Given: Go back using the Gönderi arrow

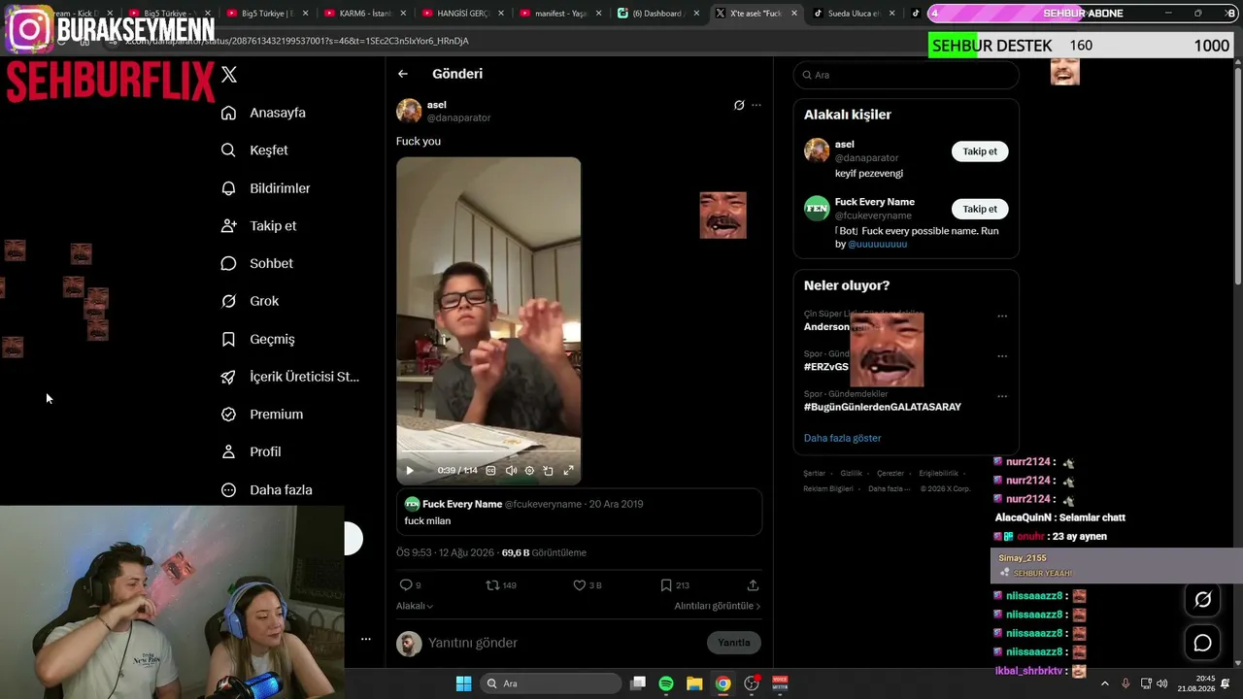Looking at the screenshot, I should coord(403,74).
